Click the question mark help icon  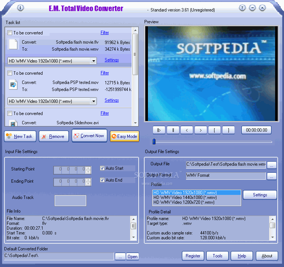242,8
